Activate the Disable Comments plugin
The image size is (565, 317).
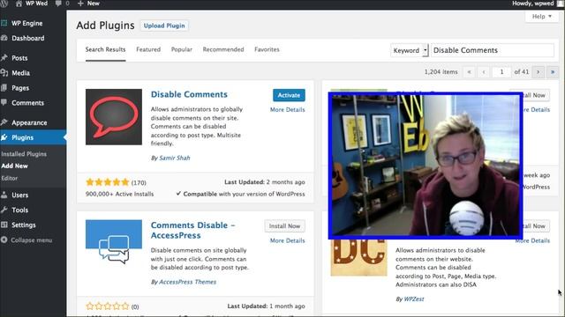[289, 95]
